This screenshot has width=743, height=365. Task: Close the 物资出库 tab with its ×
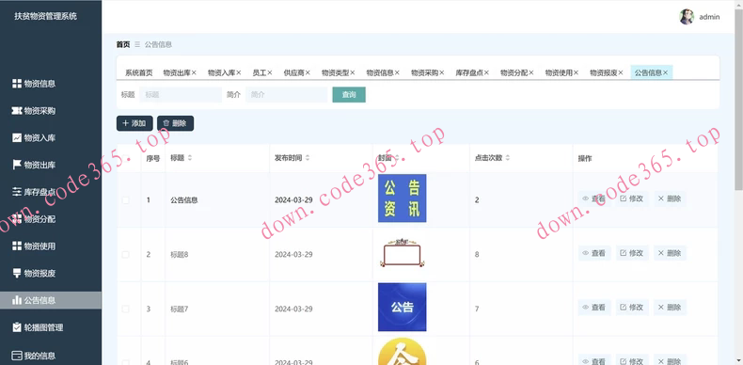coord(194,72)
